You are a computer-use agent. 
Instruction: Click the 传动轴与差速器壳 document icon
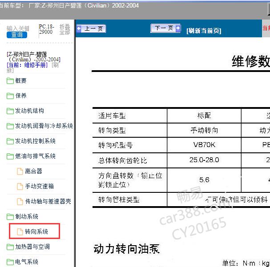[20, 202]
